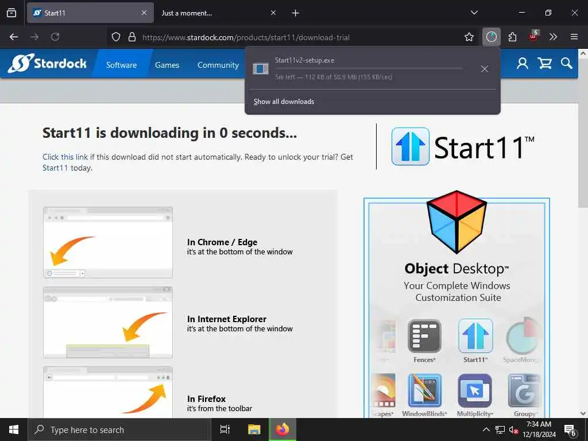Screen dimensions: 588x441
Task: Open notification center icon
Action: click(570, 431)
